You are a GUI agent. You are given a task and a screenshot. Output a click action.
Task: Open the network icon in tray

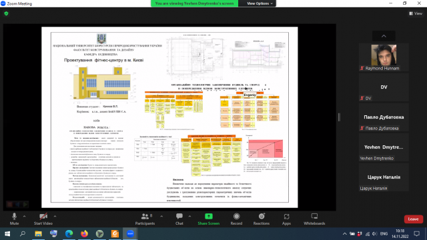pyautogui.click(x=368, y=234)
